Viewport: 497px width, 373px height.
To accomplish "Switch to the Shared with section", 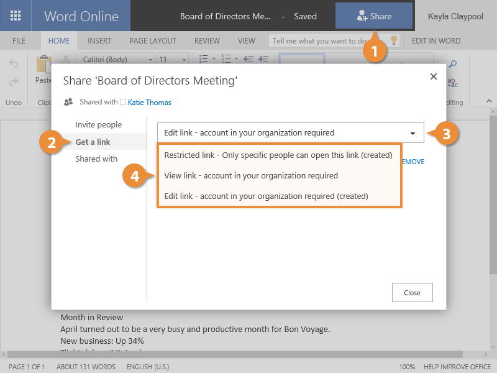I will [96, 159].
